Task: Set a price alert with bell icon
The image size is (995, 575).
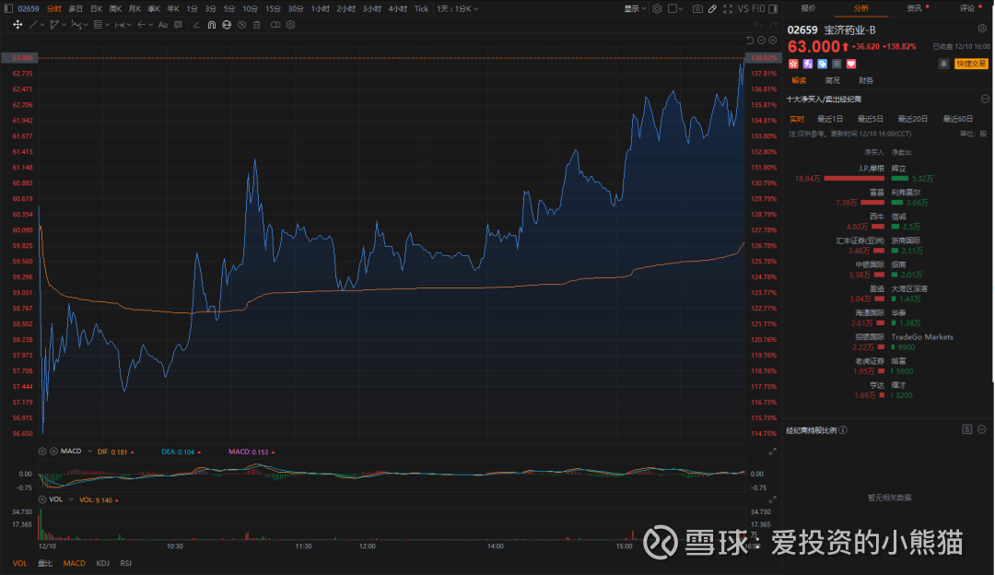Action: [x=943, y=64]
